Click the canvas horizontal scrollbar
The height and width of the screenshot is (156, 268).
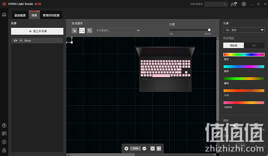coord(102,155)
